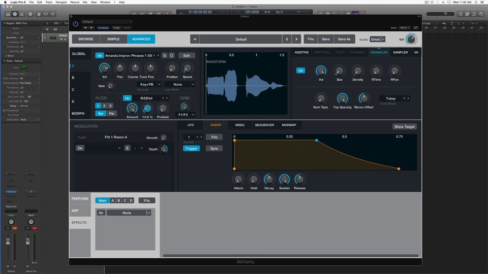Image resolution: width=488 pixels, height=274 pixels.
Task: Adjust the modulation Smooth knob
Action: coord(163,138)
